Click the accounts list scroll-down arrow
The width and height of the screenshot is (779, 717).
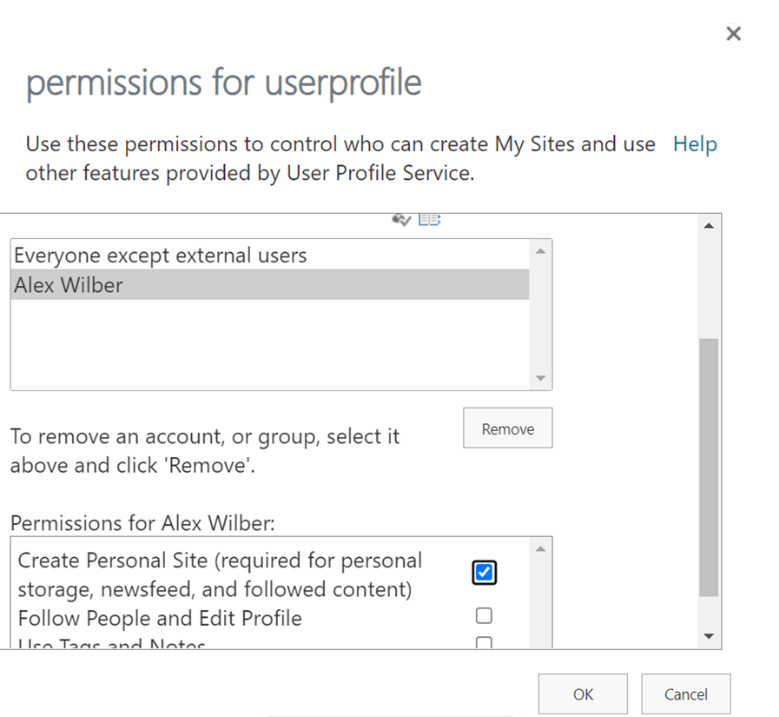tap(540, 378)
